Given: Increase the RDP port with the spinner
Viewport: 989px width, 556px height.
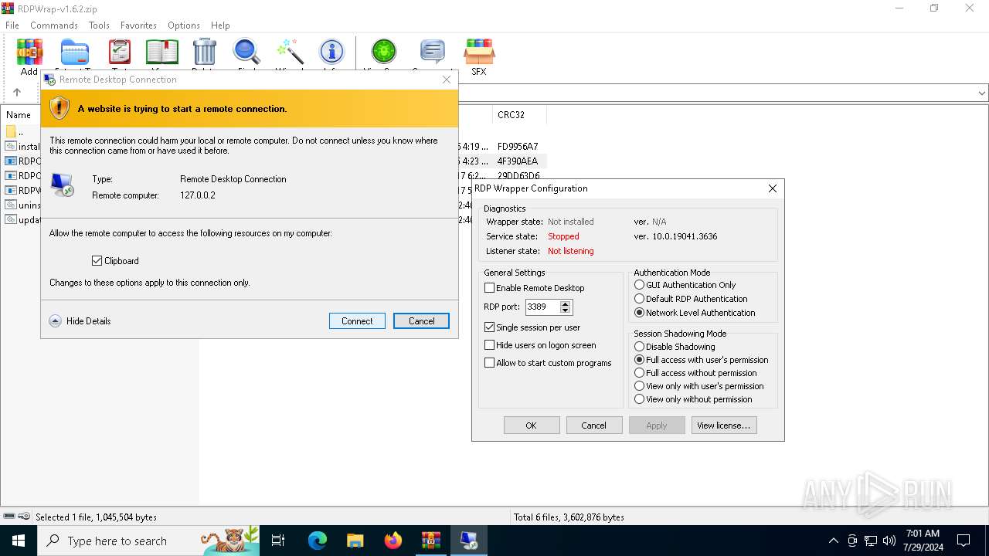Looking at the screenshot, I should 566,303.
